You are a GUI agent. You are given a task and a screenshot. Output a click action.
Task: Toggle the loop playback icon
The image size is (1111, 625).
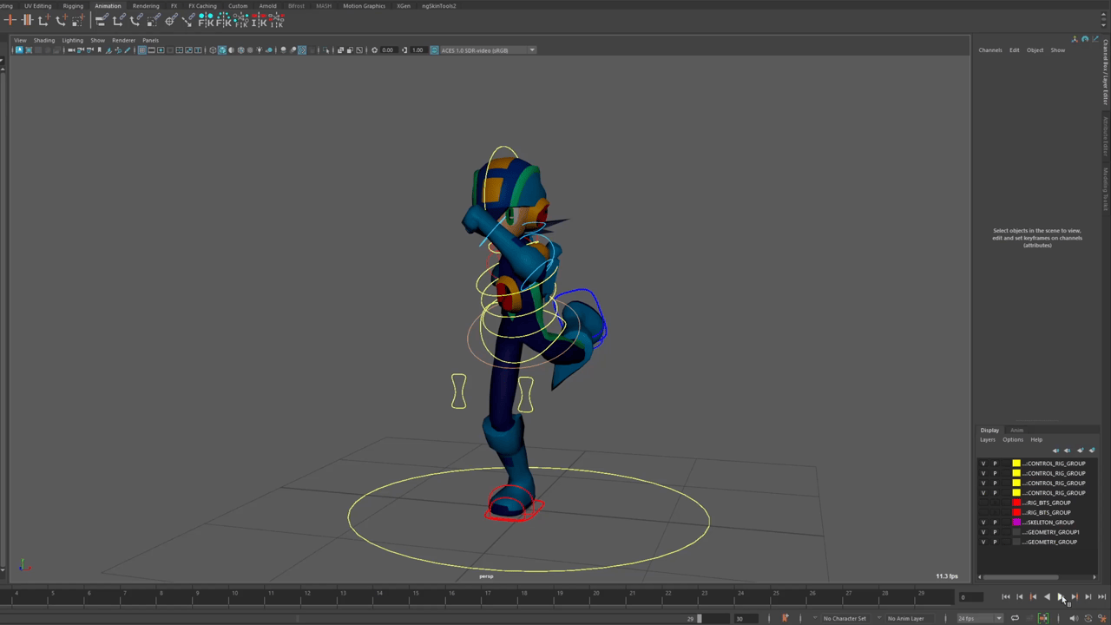tap(1015, 618)
